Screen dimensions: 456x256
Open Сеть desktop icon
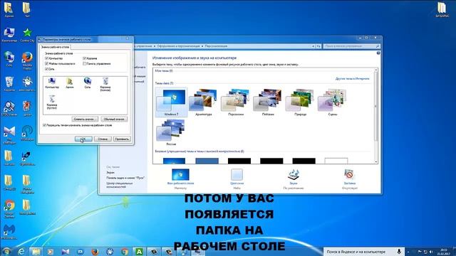[9, 59]
